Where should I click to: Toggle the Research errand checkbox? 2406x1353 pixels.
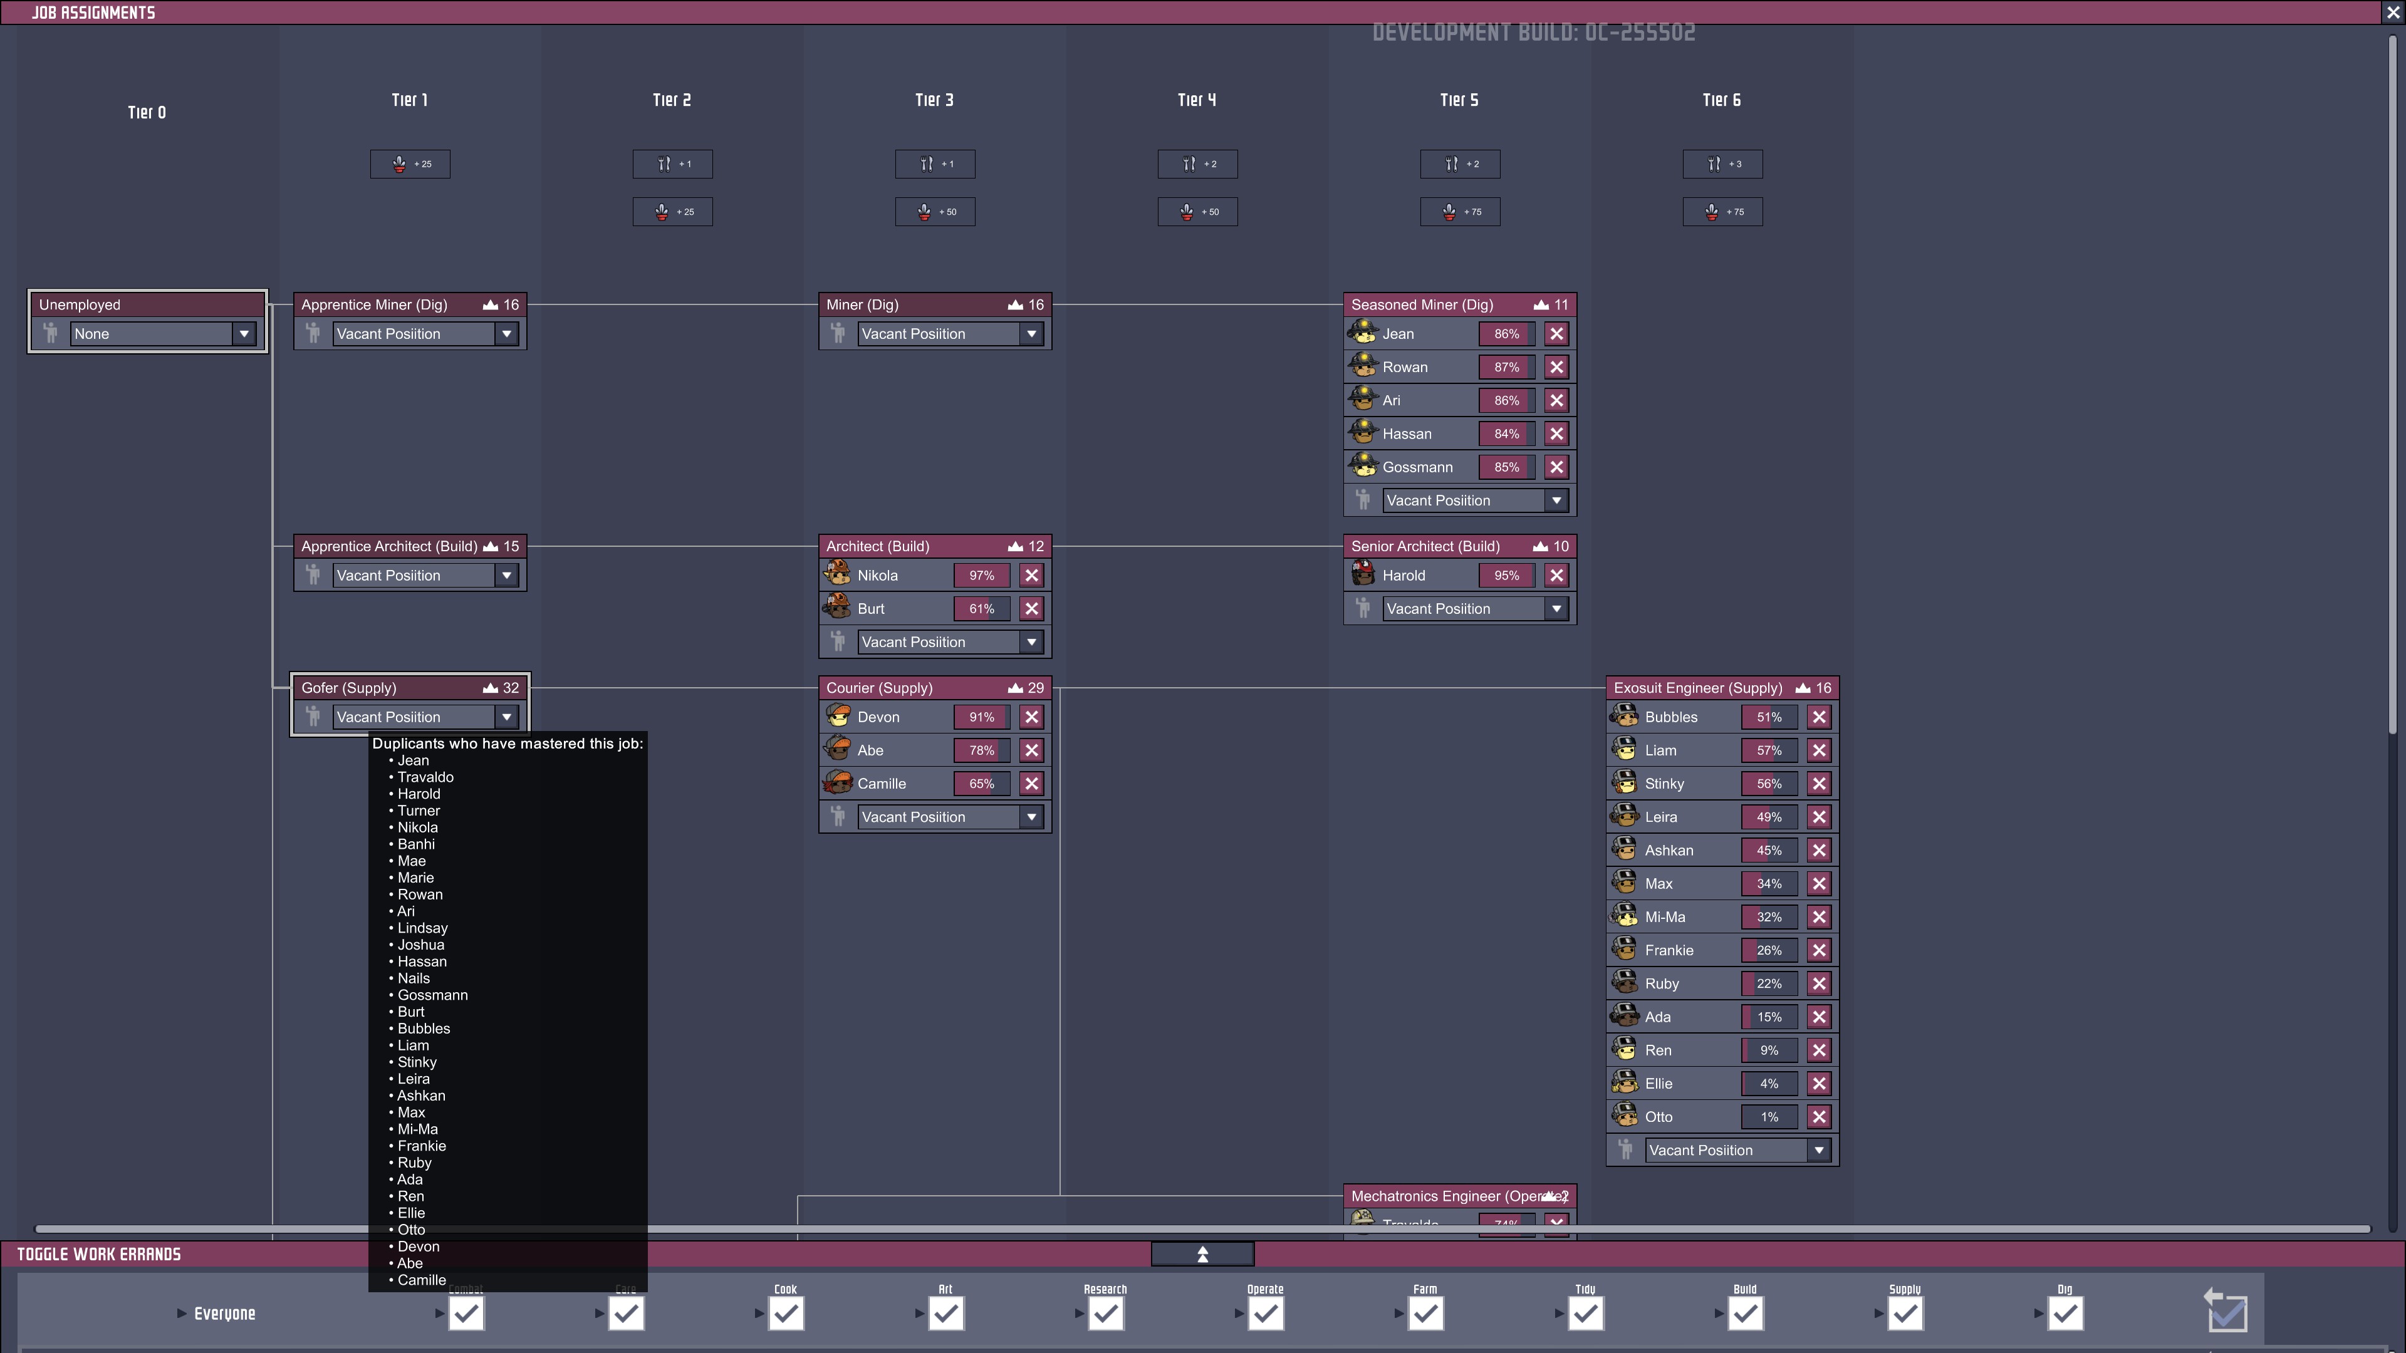tap(1106, 1314)
